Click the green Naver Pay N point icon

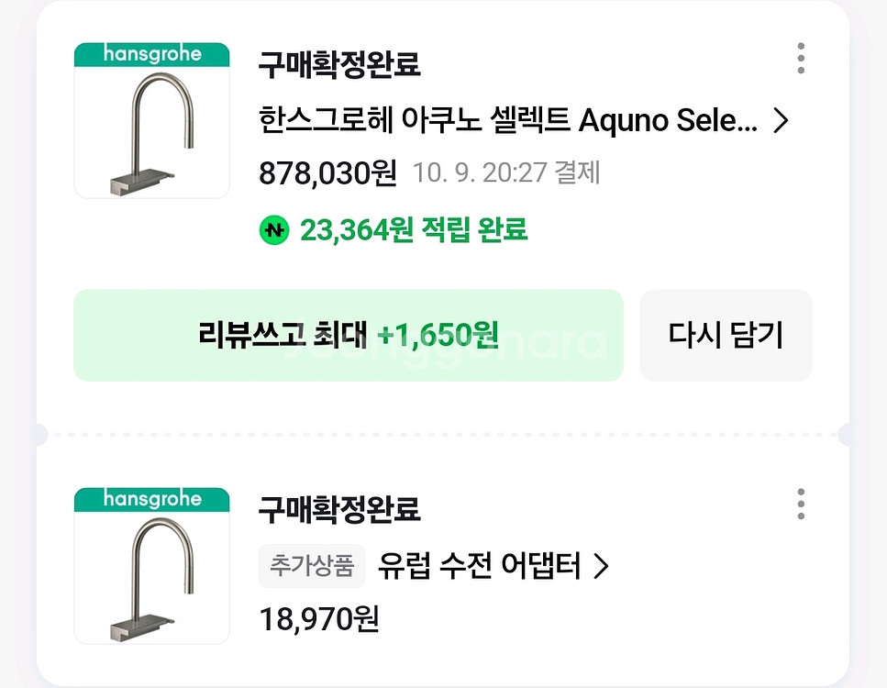pyautogui.click(x=273, y=229)
